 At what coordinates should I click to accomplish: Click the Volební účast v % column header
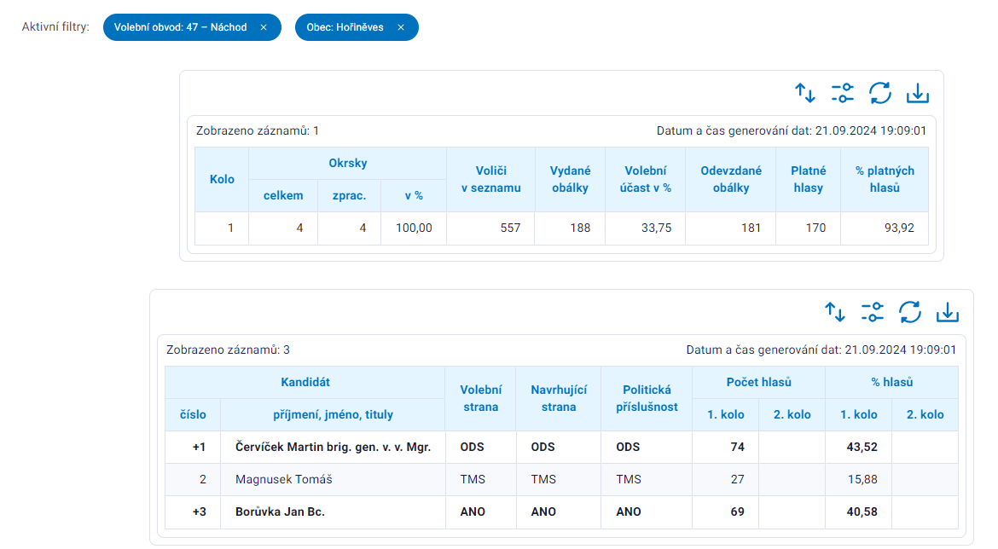click(x=645, y=179)
